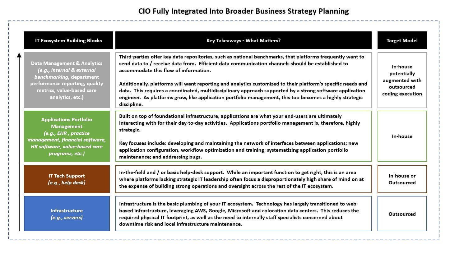Select the In-house or Outsourced cell

coord(402,179)
